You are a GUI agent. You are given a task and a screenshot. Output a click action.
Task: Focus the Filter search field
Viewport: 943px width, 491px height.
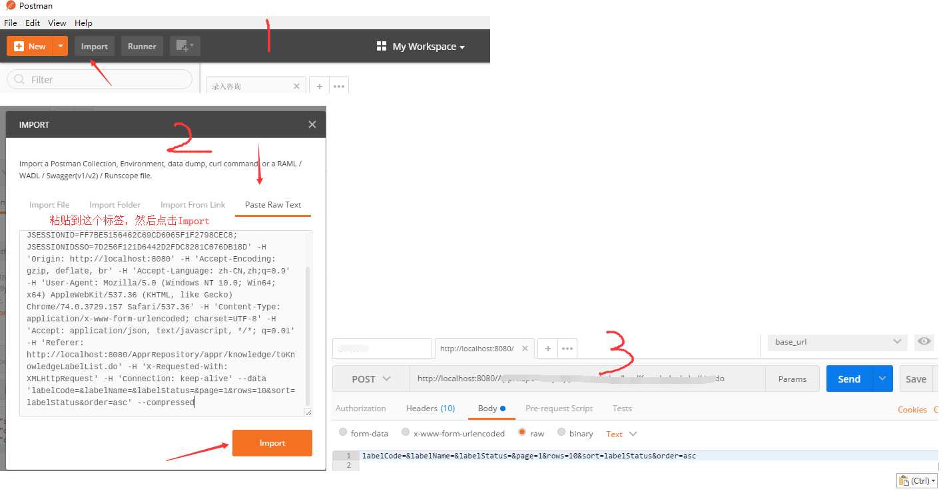(x=99, y=80)
